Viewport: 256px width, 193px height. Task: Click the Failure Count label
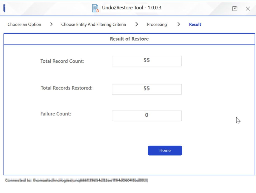click(x=56, y=114)
